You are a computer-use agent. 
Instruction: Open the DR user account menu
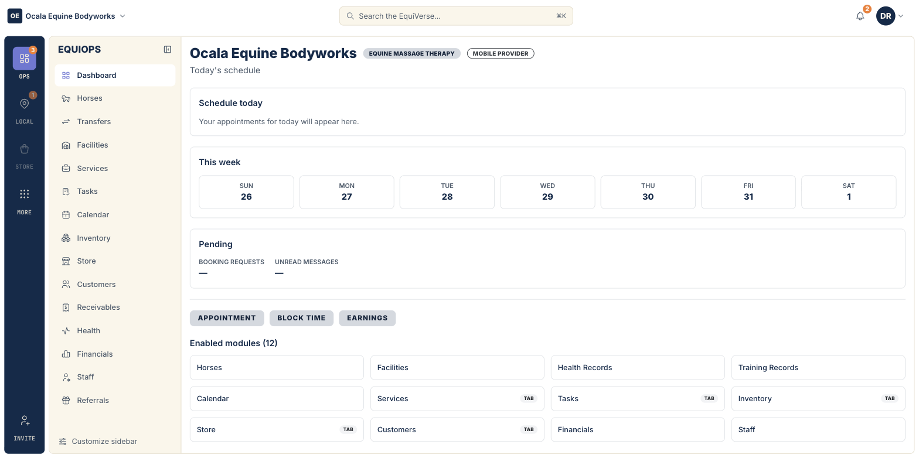890,16
